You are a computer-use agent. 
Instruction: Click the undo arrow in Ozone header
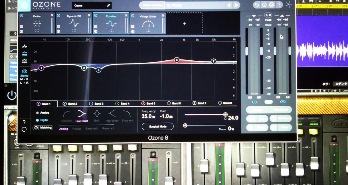point(256,5)
